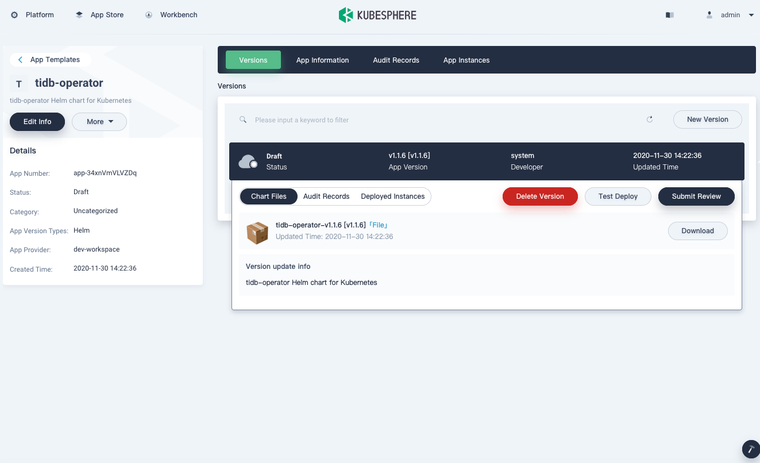
Task: Click the chart package box icon
Action: click(257, 233)
